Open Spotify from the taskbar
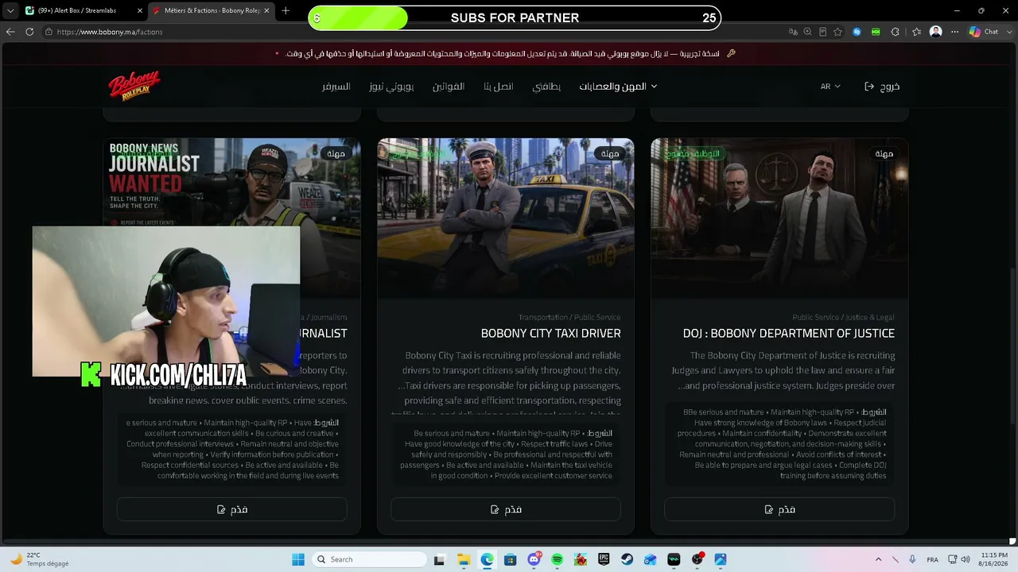Screen dimensions: 1018x572 [558, 559]
